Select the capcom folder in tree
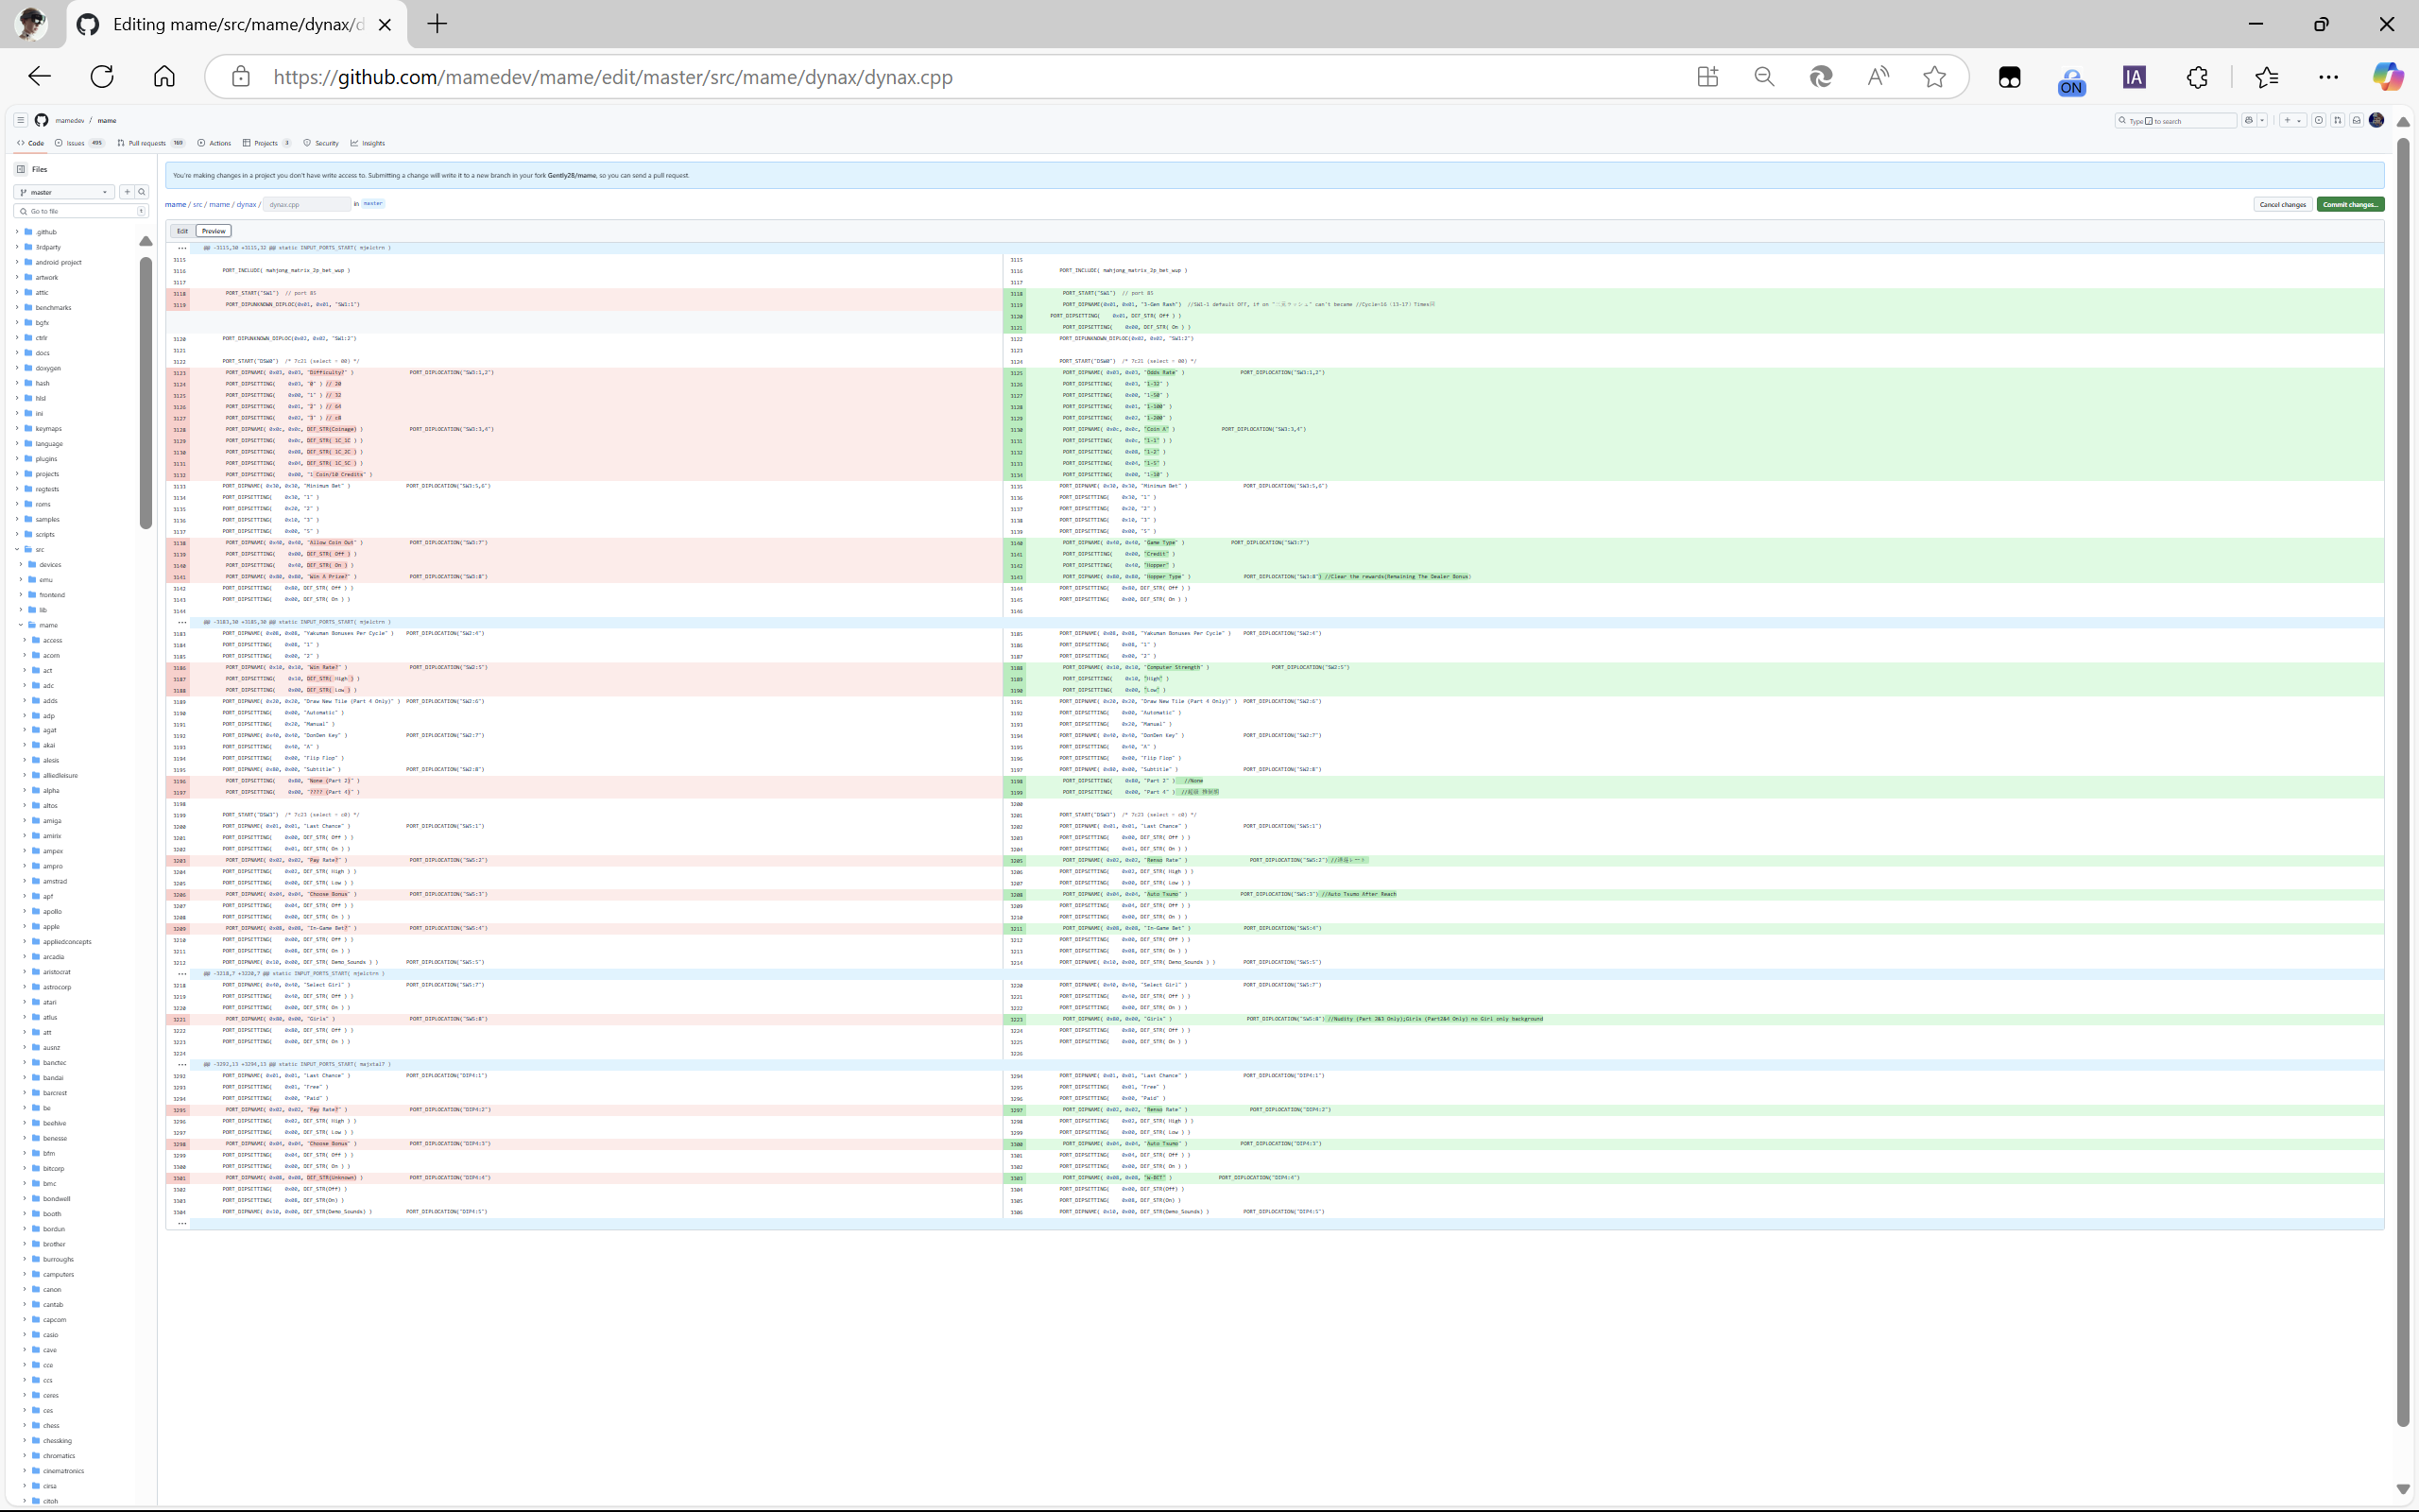2419x1512 pixels. point(54,1319)
